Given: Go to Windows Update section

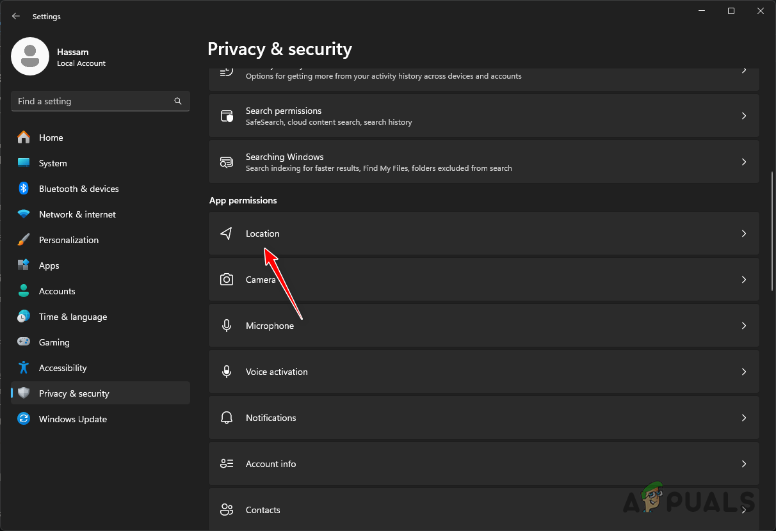Looking at the screenshot, I should point(73,419).
